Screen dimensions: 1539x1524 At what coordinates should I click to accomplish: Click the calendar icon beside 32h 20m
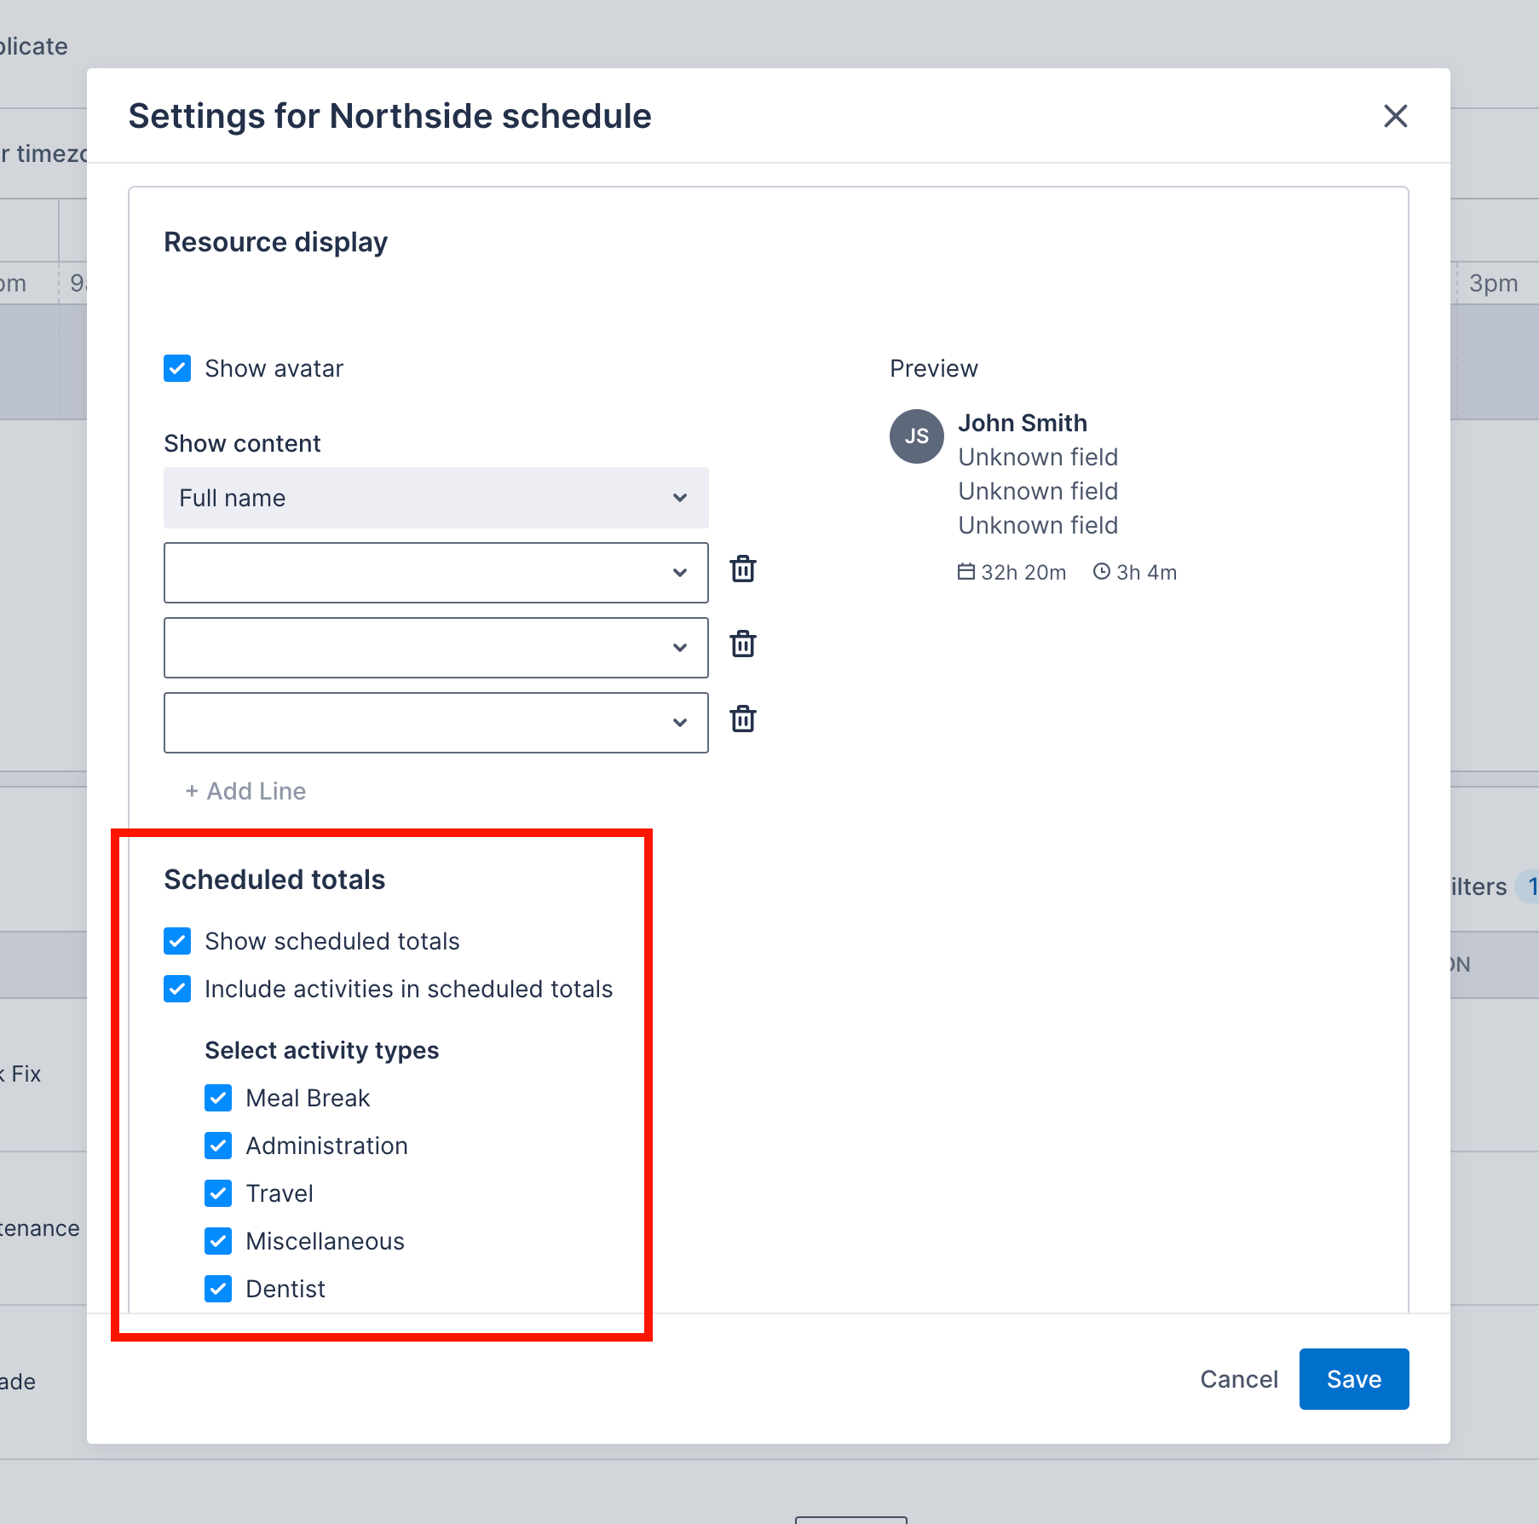tap(966, 571)
